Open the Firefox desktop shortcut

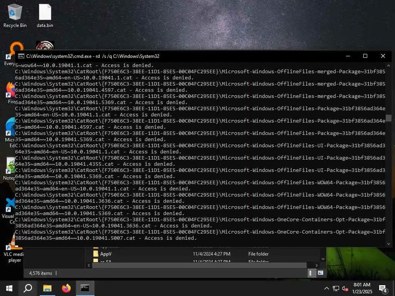tap(10, 92)
